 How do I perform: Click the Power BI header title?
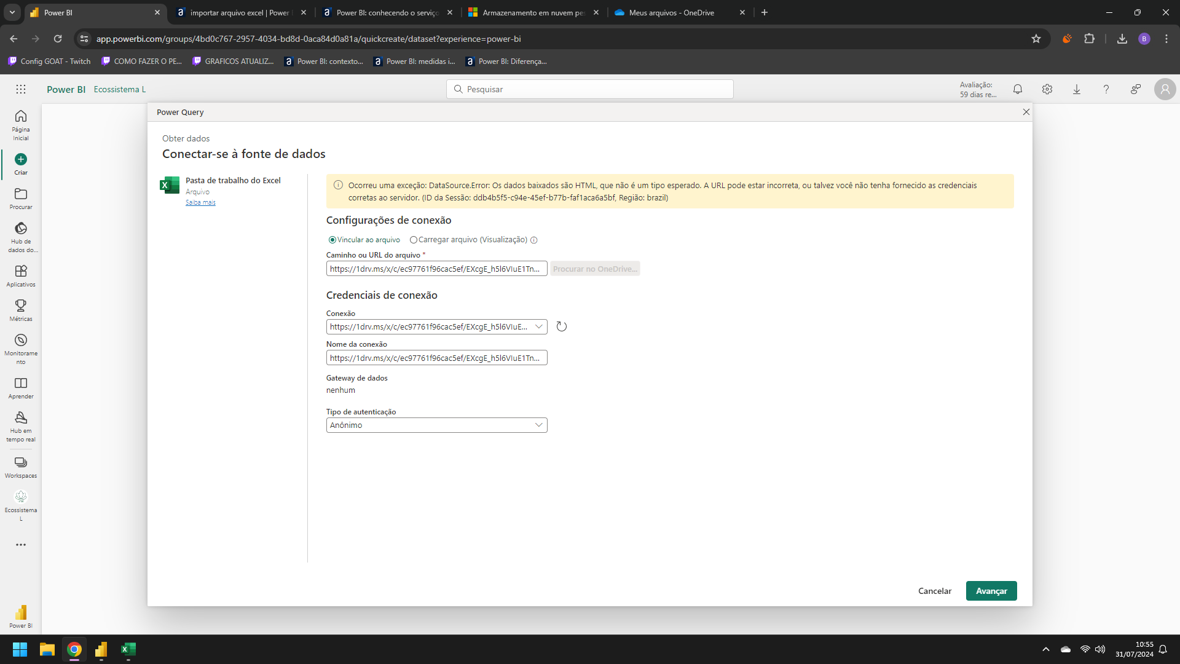click(x=66, y=89)
